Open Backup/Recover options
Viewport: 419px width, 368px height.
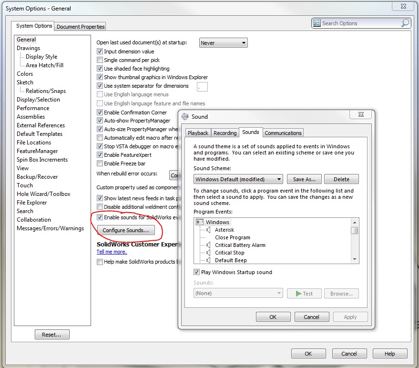pyautogui.click(x=37, y=177)
